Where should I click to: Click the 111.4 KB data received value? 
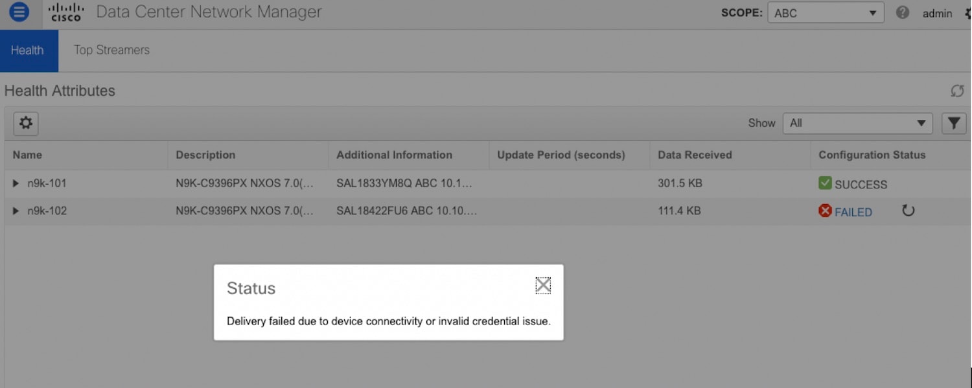click(679, 211)
